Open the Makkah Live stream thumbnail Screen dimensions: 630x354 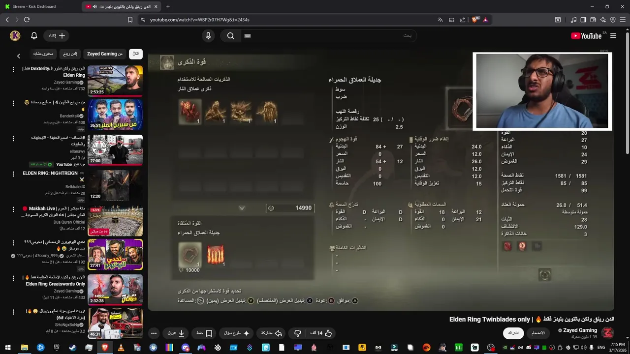[115, 221]
